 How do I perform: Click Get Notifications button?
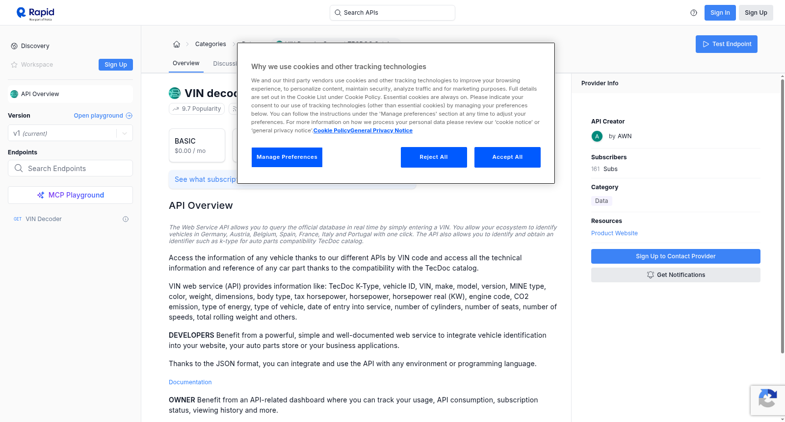(676, 275)
